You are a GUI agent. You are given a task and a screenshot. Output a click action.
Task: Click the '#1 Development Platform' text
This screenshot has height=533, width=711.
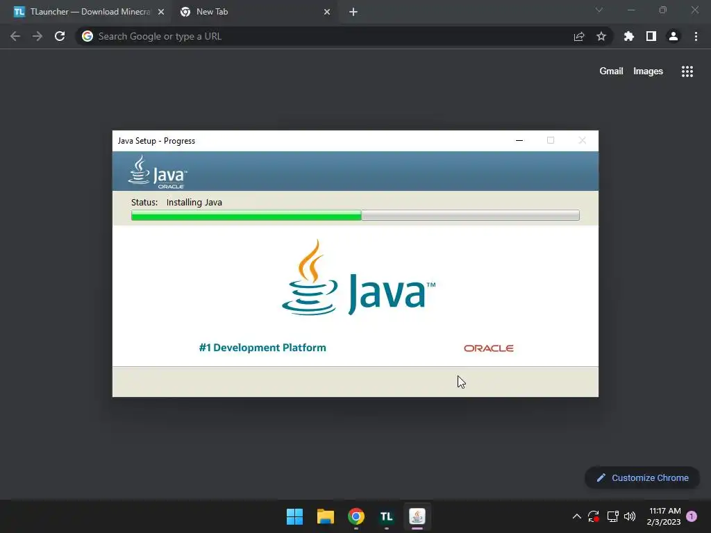tap(262, 348)
